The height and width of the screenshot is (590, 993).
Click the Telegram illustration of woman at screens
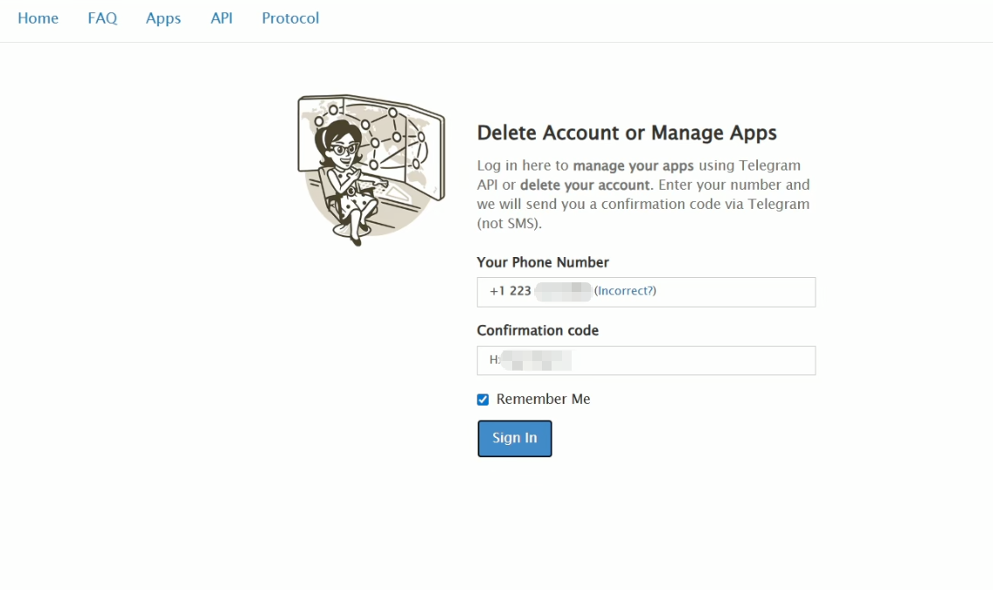point(372,170)
